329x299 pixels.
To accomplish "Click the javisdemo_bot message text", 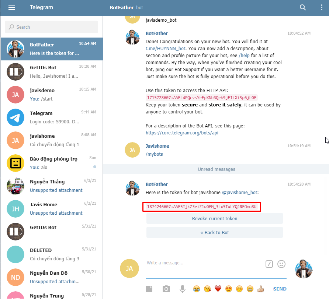I will [x=161, y=20].
